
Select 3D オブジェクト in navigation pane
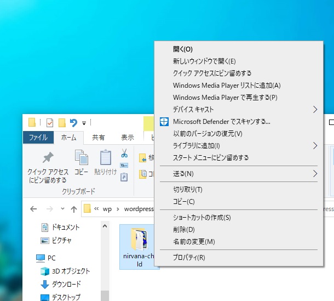pyautogui.click(x=65, y=271)
